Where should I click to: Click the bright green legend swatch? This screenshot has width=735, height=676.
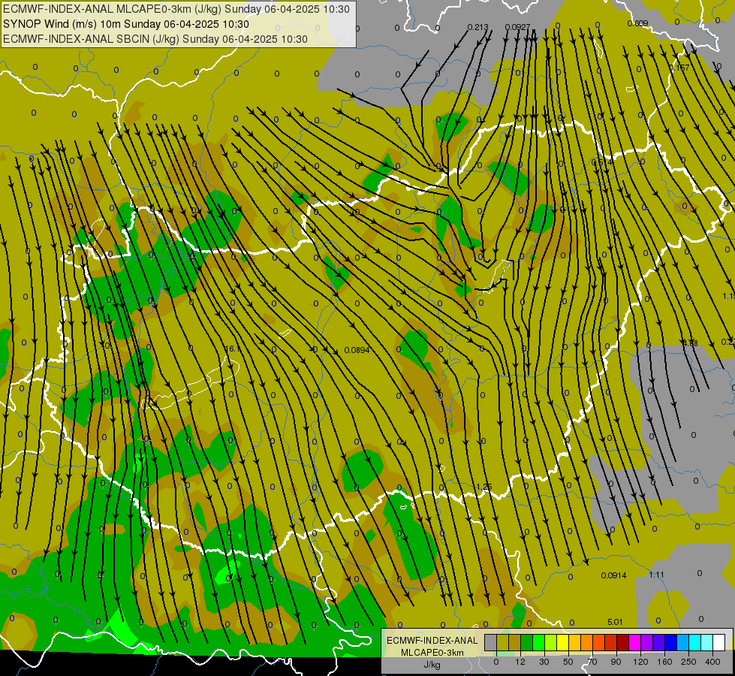tap(539, 642)
